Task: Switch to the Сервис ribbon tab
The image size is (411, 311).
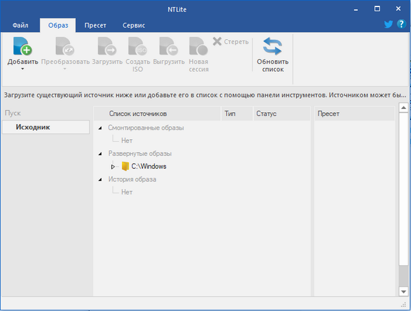Action: [x=134, y=25]
